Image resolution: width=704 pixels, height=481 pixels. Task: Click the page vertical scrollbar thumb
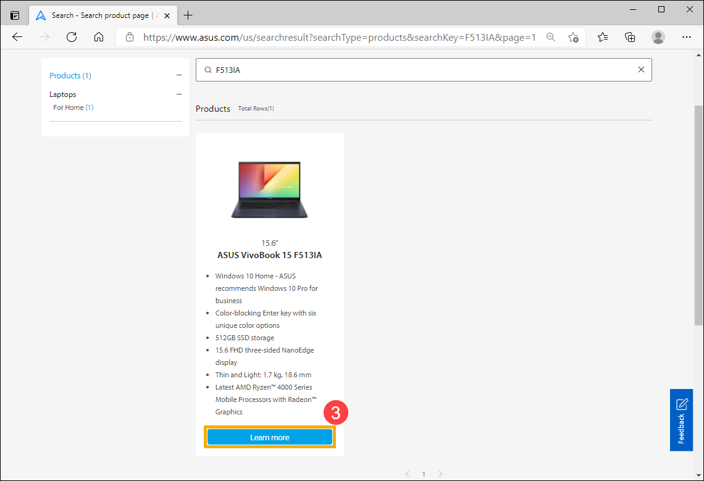pos(698,215)
